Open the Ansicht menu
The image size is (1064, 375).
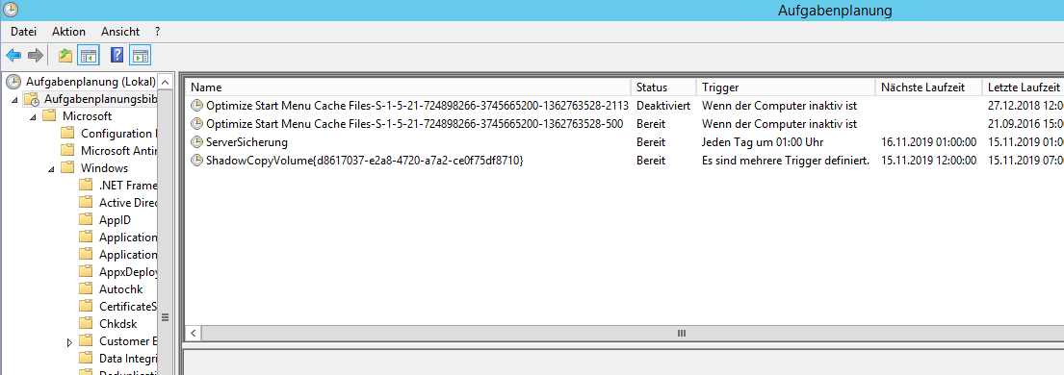120,31
